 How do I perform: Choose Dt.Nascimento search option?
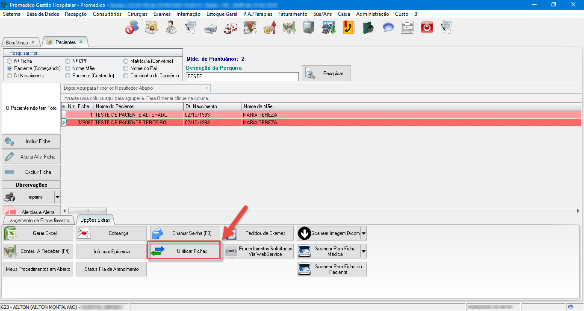[x=9, y=76]
